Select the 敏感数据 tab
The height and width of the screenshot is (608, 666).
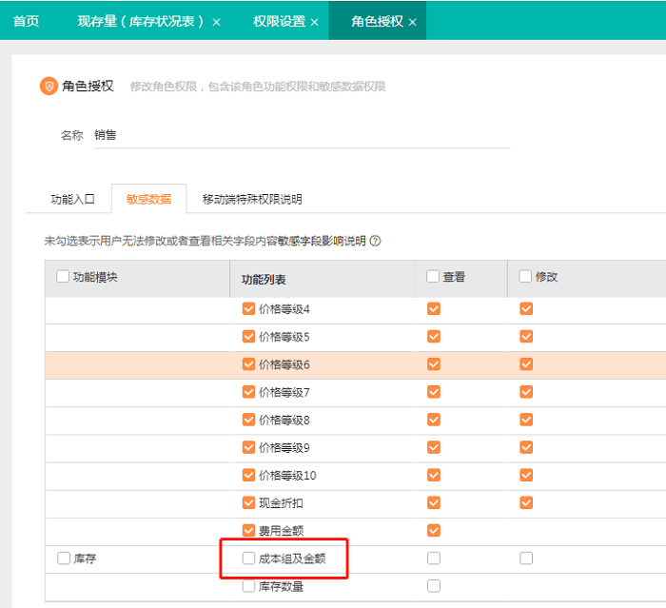click(x=148, y=200)
